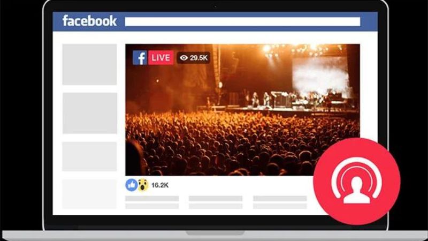Click the white search bar in header

pos(242,21)
